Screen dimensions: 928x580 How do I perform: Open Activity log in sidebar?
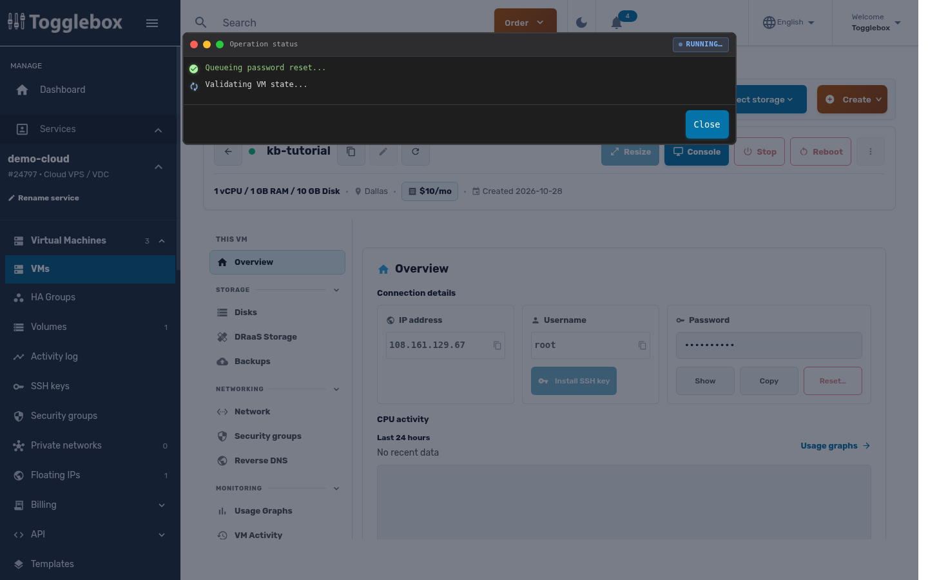(90, 356)
